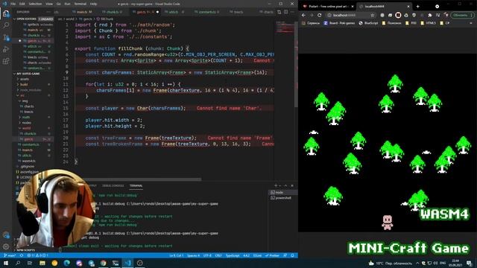Screen dimensions: 477x268
Task: Open Chrome from the taskbar
Action: pyautogui.click(x=103, y=263)
